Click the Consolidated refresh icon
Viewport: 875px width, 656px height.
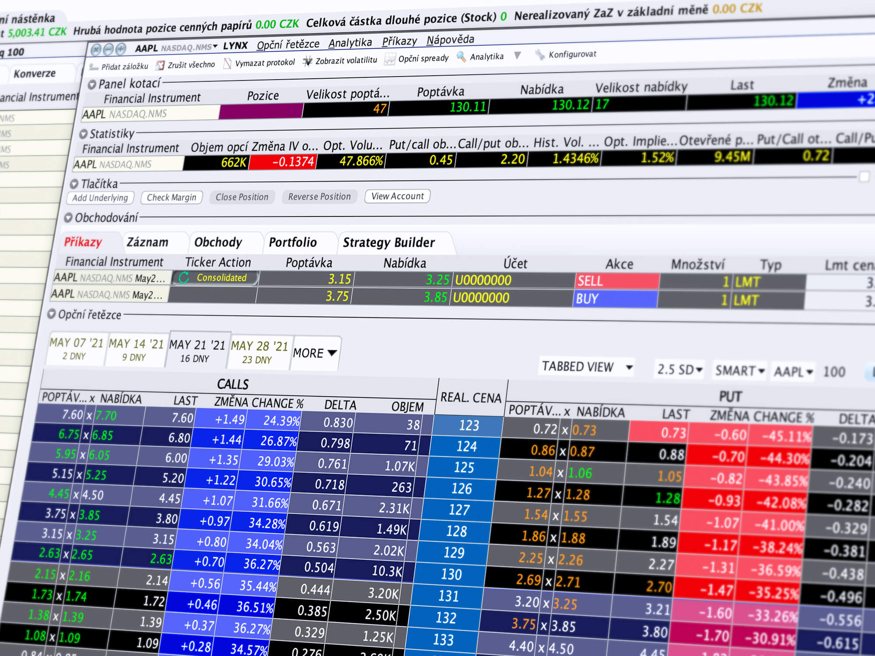click(x=184, y=277)
